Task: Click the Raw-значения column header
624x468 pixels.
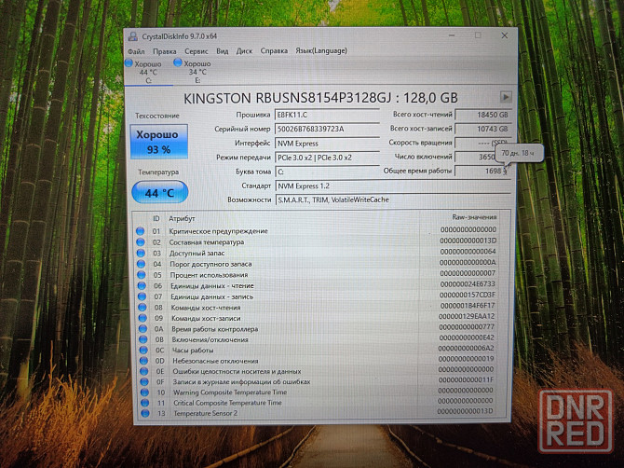Action: (474, 217)
